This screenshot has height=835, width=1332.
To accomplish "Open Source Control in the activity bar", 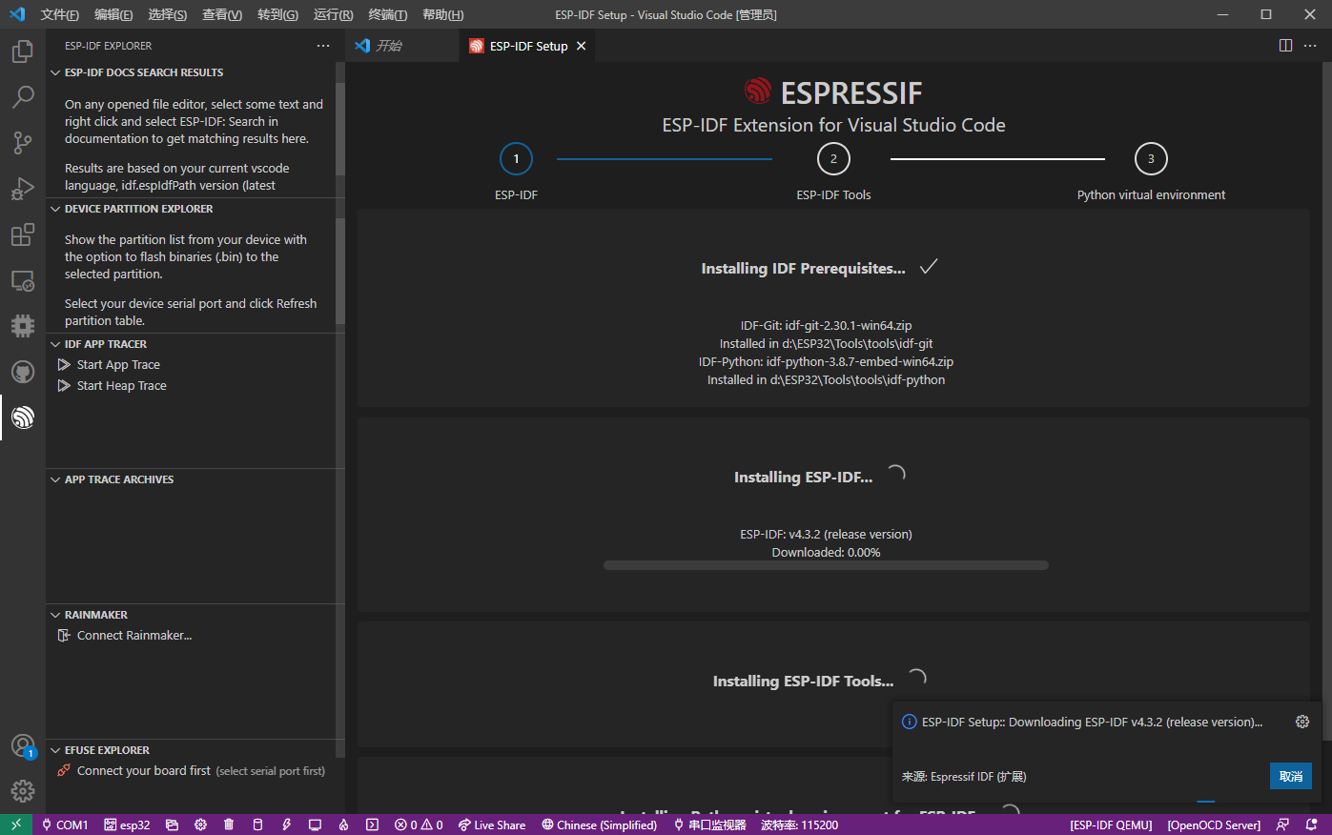I will click(23, 143).
